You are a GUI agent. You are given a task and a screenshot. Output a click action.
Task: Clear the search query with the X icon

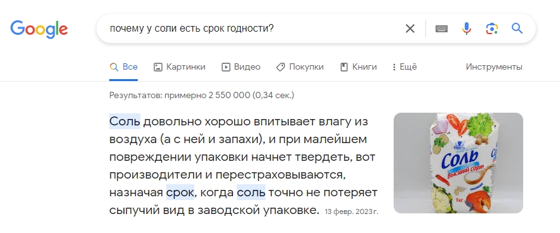(410, 28)
